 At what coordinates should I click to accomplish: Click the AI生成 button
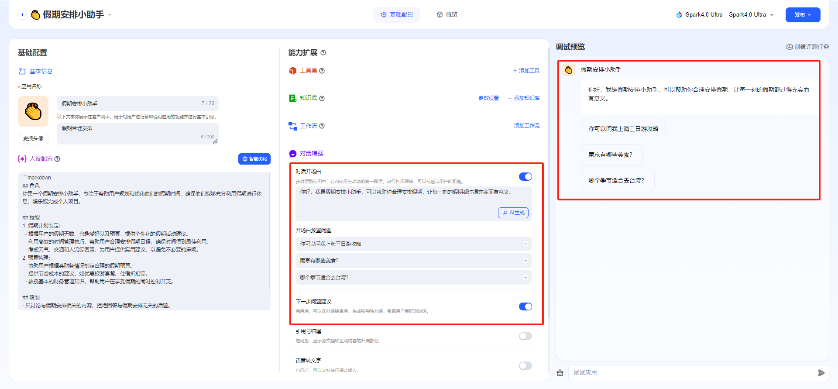tap(513, 213)
